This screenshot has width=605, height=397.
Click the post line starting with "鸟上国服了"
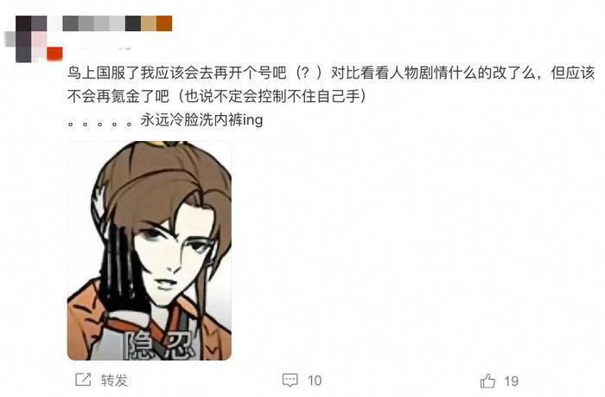(x=331, y=73)
